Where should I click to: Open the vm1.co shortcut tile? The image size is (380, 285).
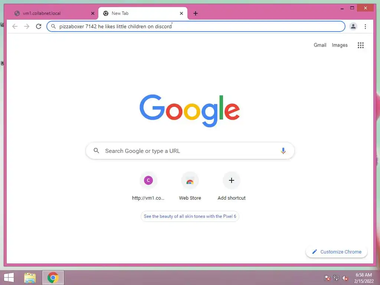pos(148,186)
